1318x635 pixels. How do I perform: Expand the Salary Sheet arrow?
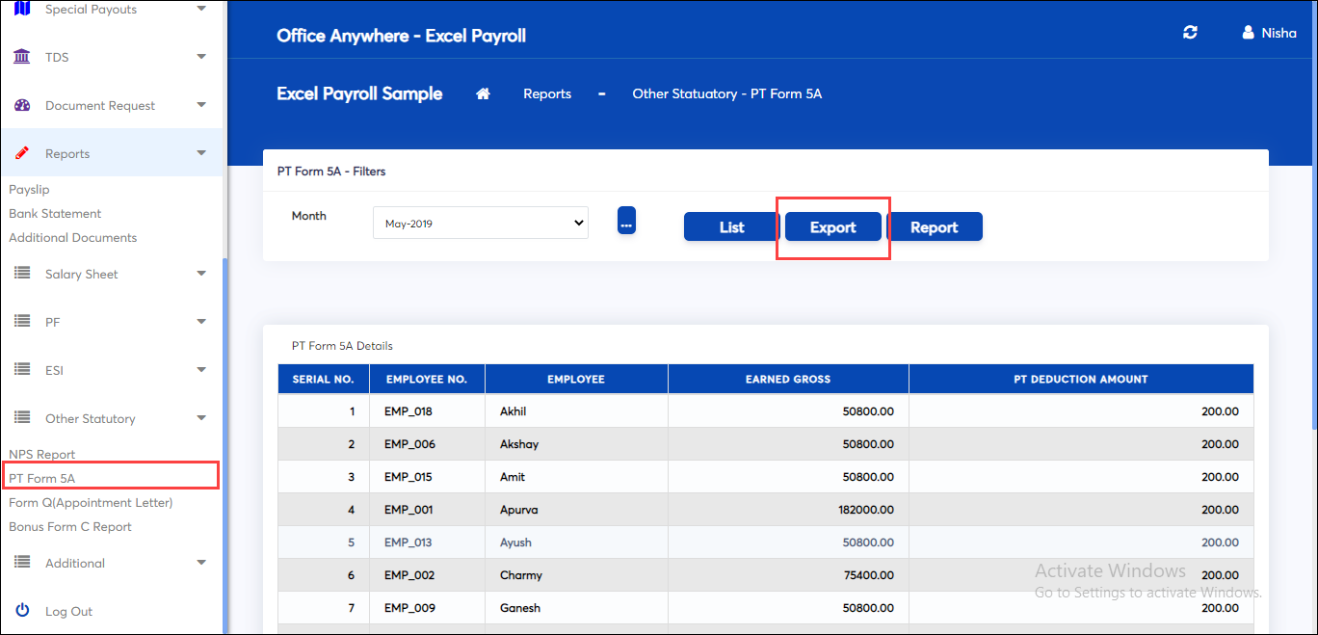click(201, 274)
